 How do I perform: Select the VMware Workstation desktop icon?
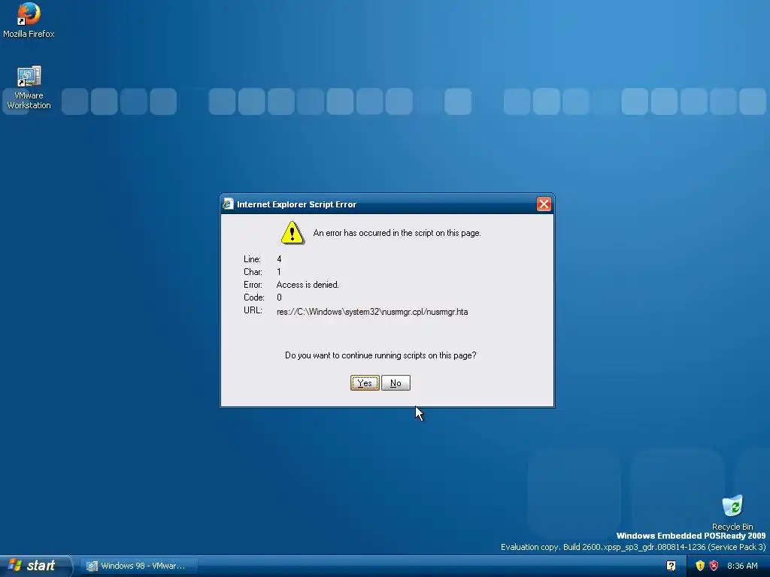click(29, 87)
